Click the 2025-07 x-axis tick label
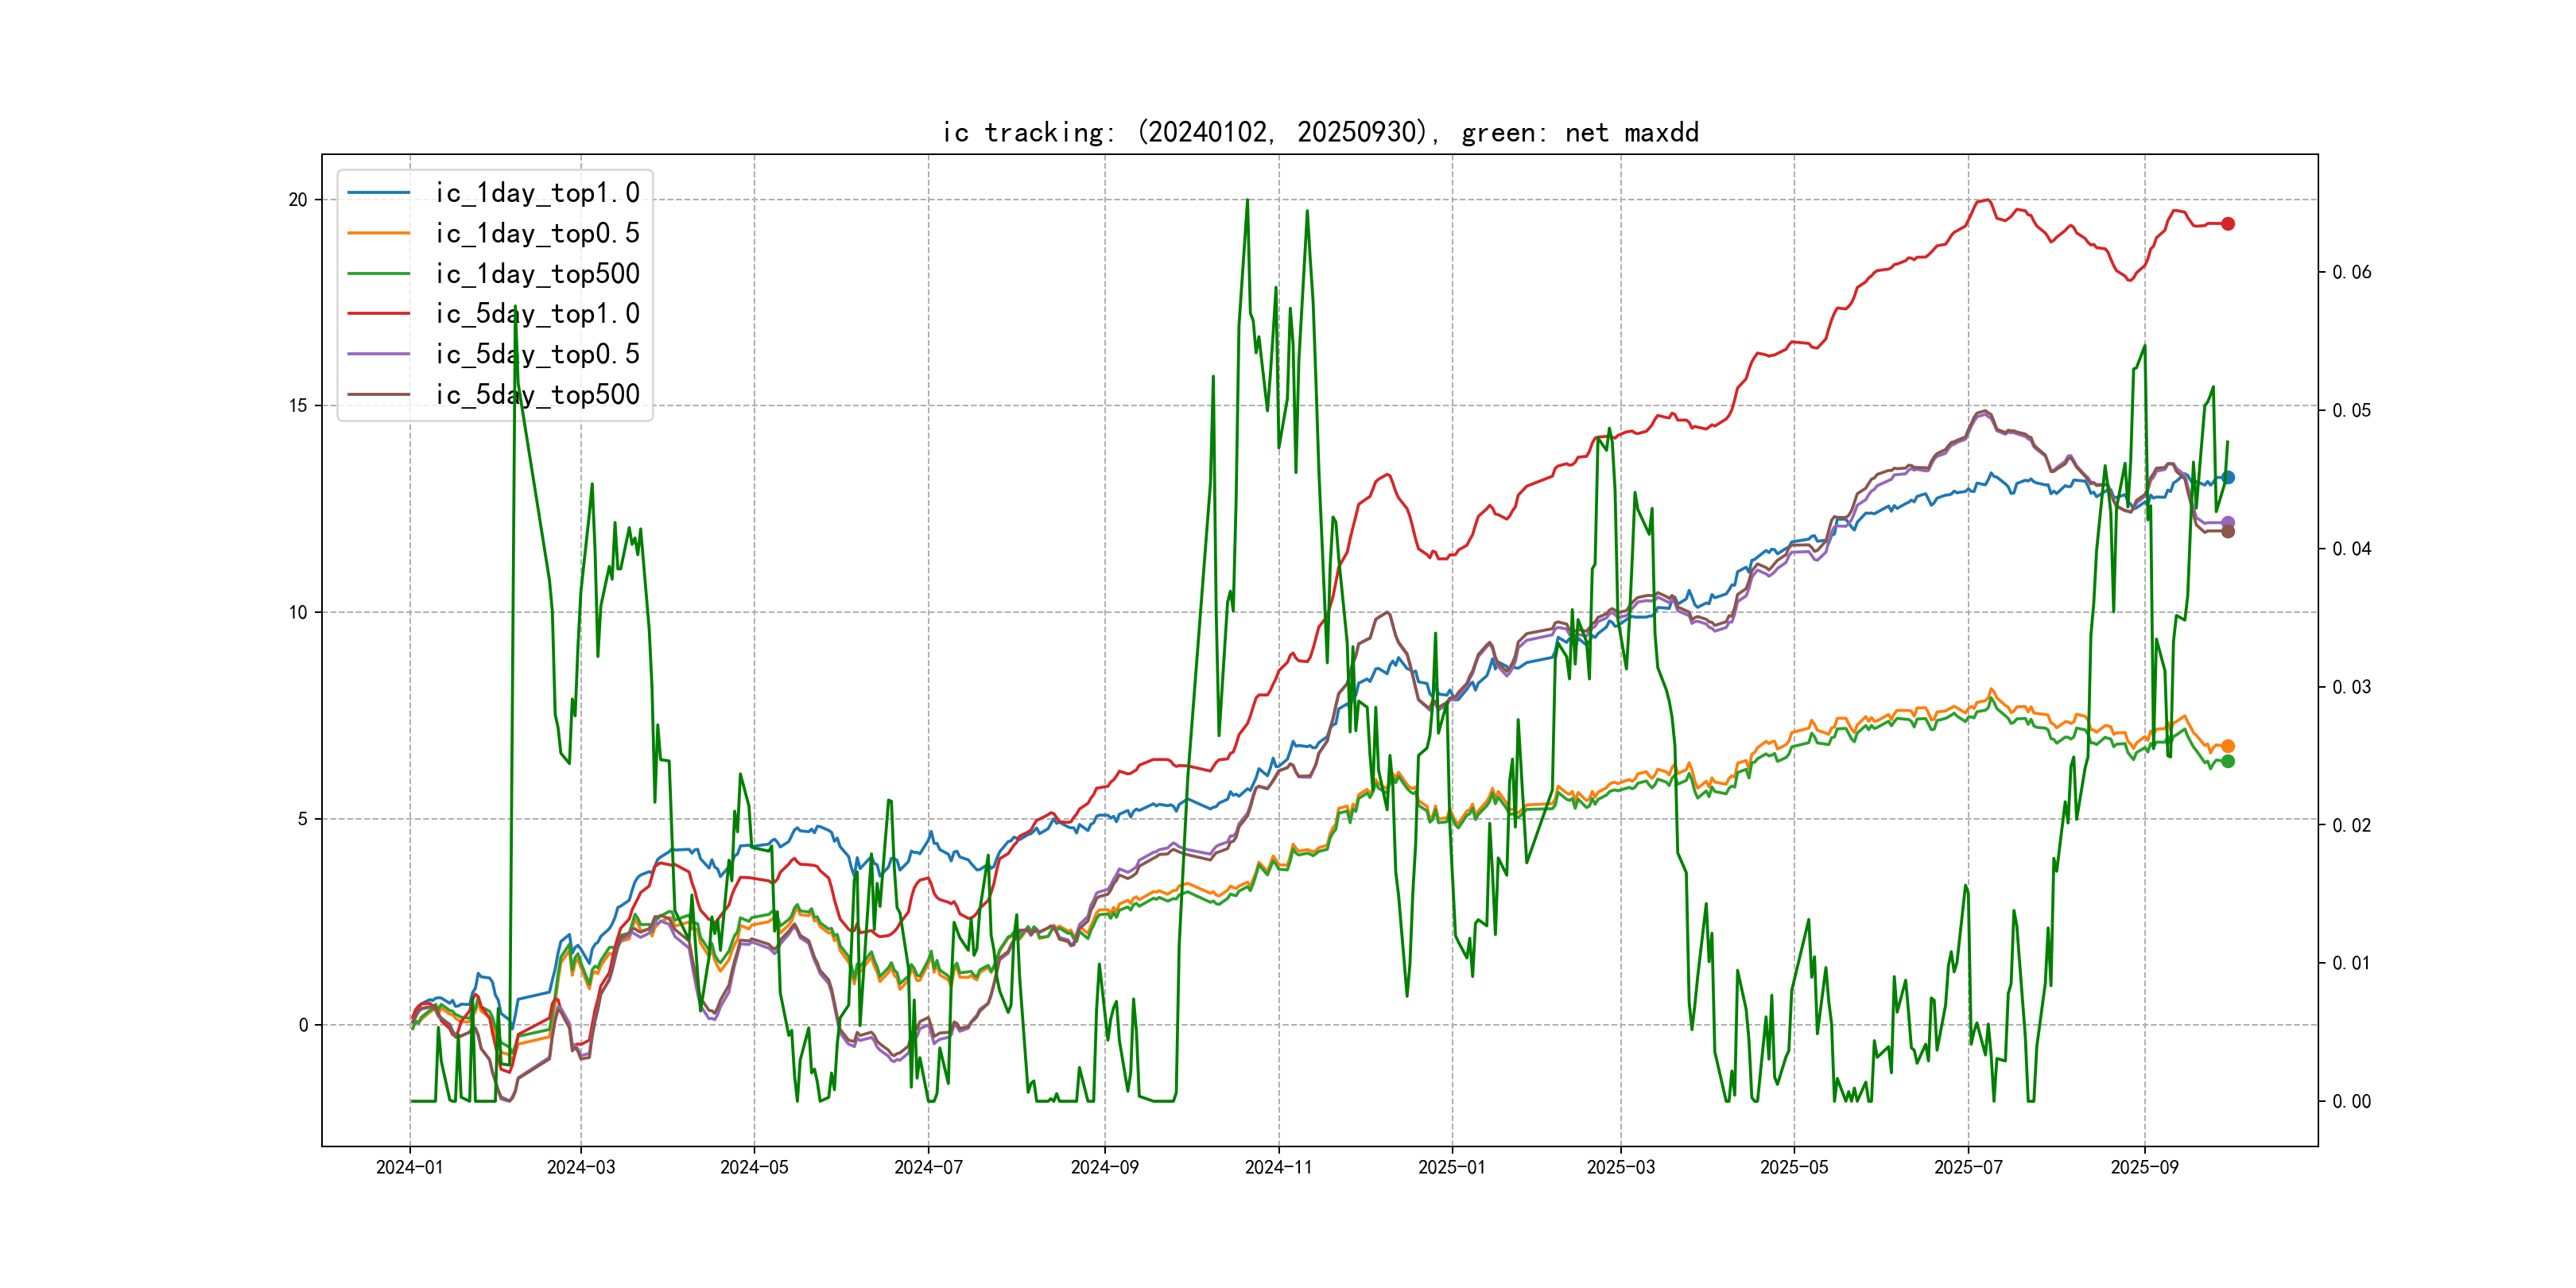This screenshot has width=2576, height=1288. point(1968,1167)
